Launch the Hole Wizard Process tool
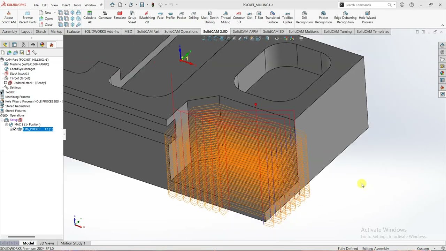446x251 pixels. coord(367,17)
